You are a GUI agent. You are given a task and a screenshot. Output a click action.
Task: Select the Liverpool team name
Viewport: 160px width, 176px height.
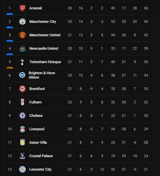(x=37, y=129)
